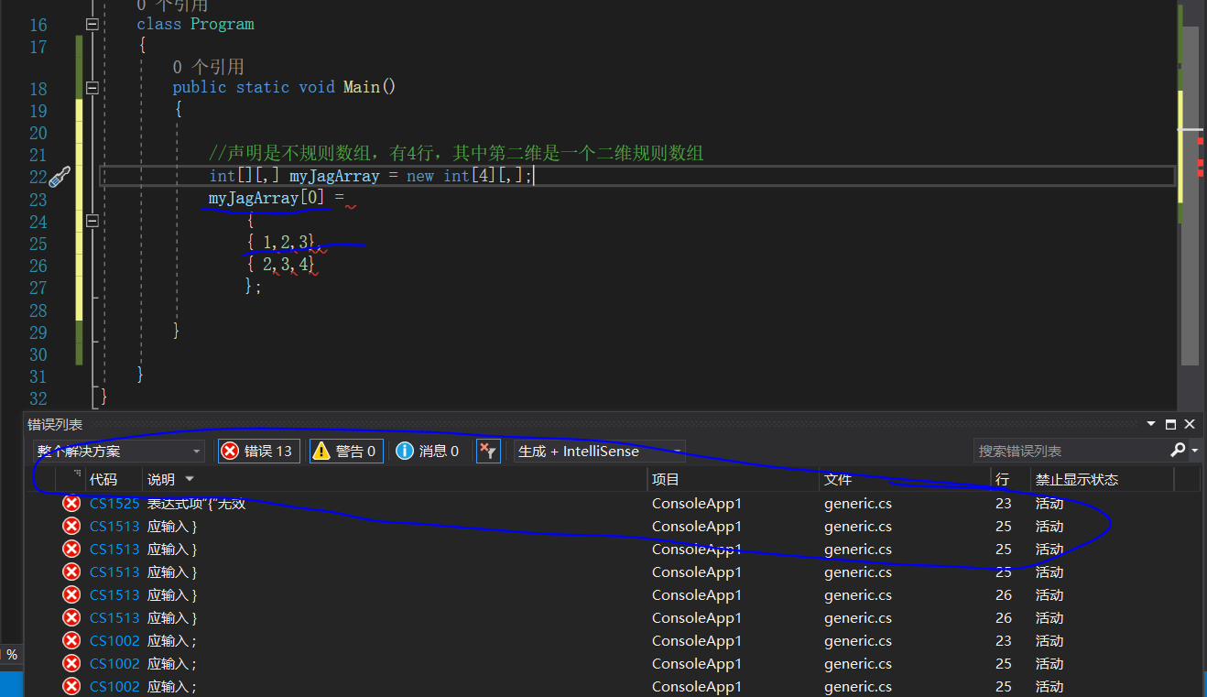Click the screwdriver quick actions icon
Screen dimensions: 1207x697
pyautogui.click(x=60, y=176)
